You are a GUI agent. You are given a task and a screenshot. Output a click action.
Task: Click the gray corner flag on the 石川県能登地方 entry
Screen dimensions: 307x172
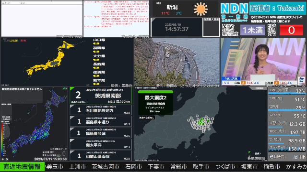click(x=71, y=106)
